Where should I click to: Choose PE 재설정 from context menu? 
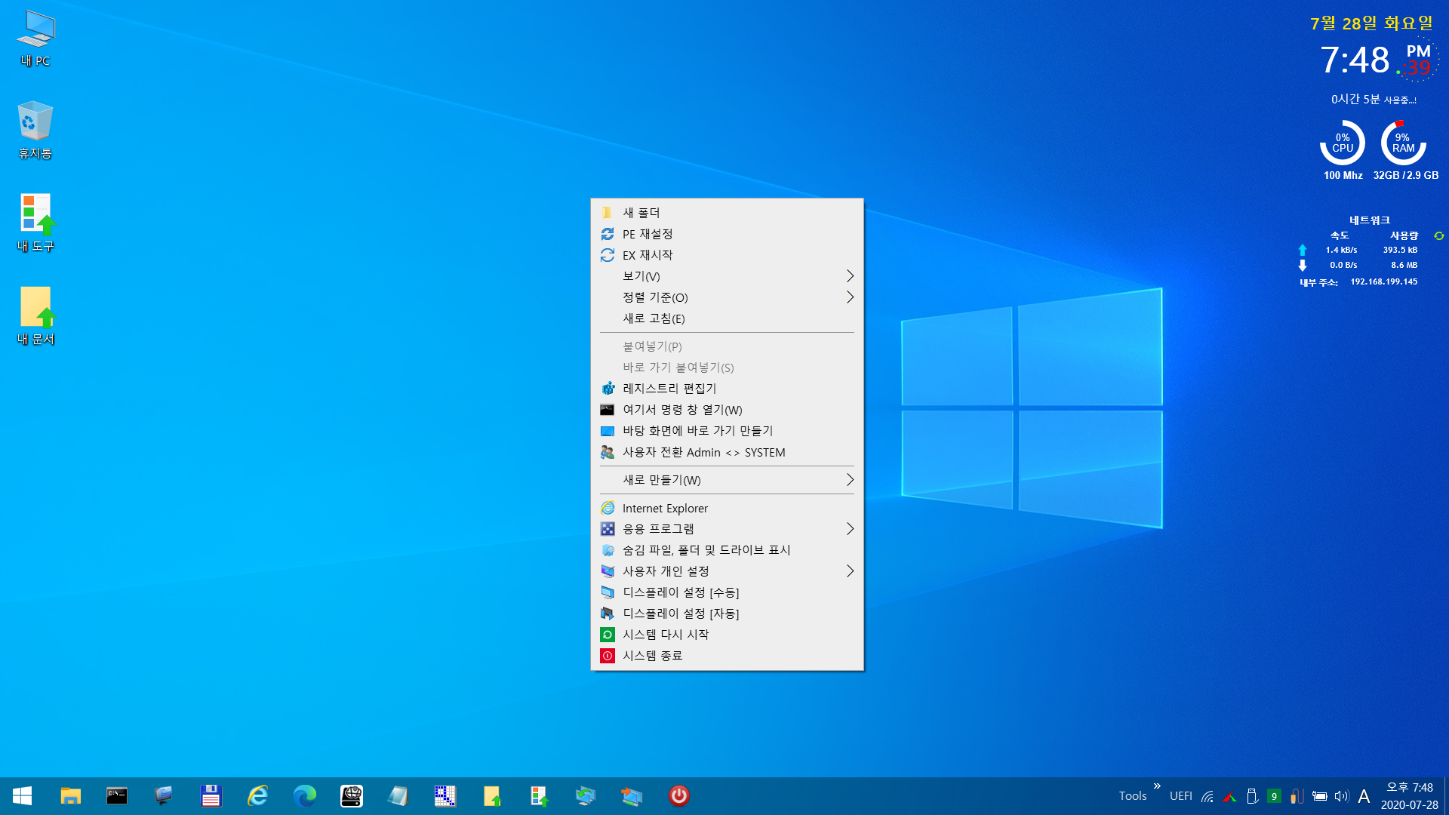(727, 234)
